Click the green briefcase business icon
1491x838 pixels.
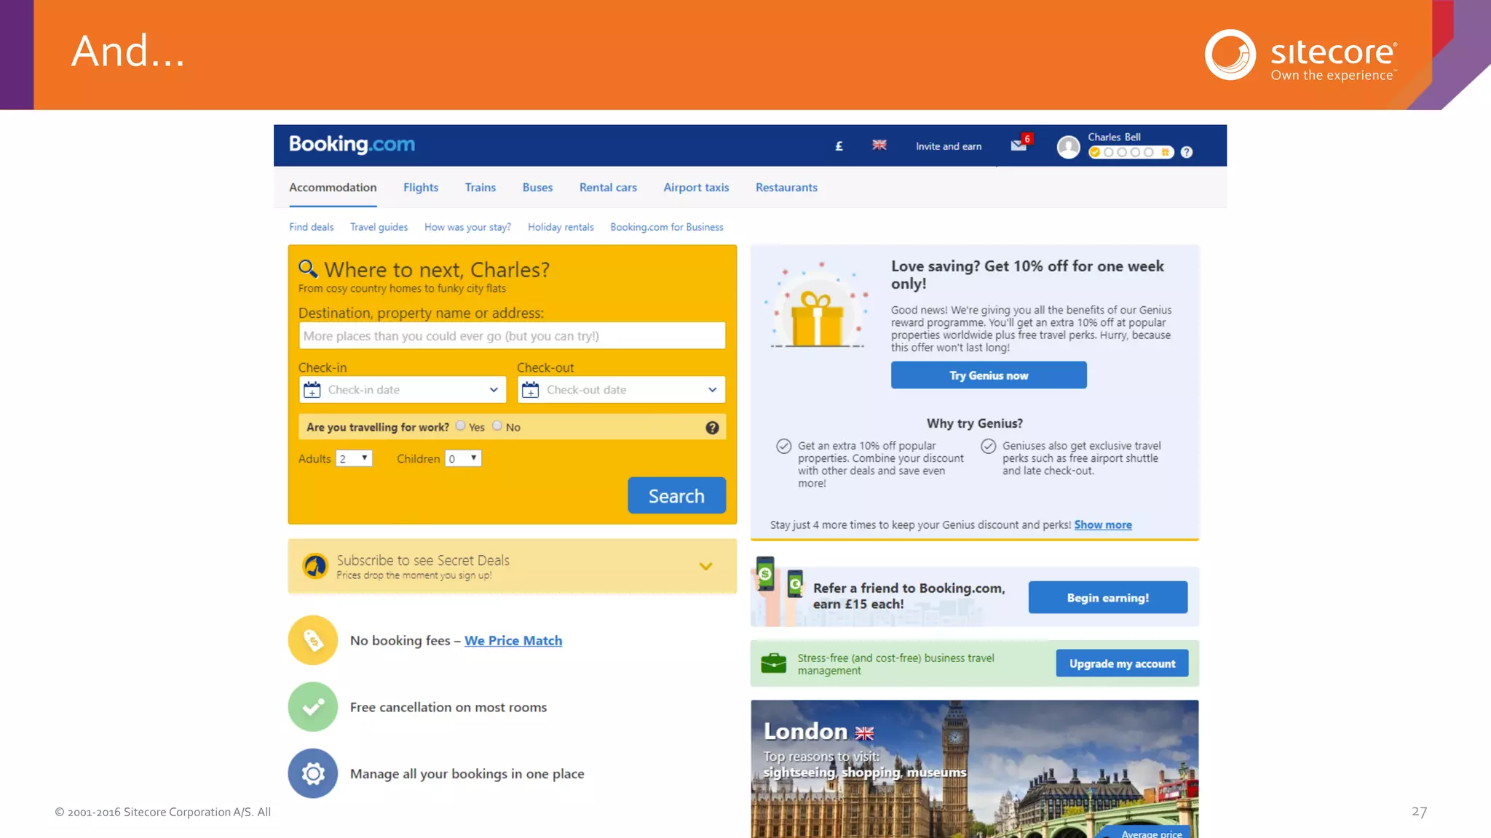coord(773,663)
